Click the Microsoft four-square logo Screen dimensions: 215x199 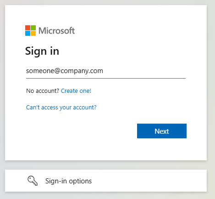(x=30, y=30)
